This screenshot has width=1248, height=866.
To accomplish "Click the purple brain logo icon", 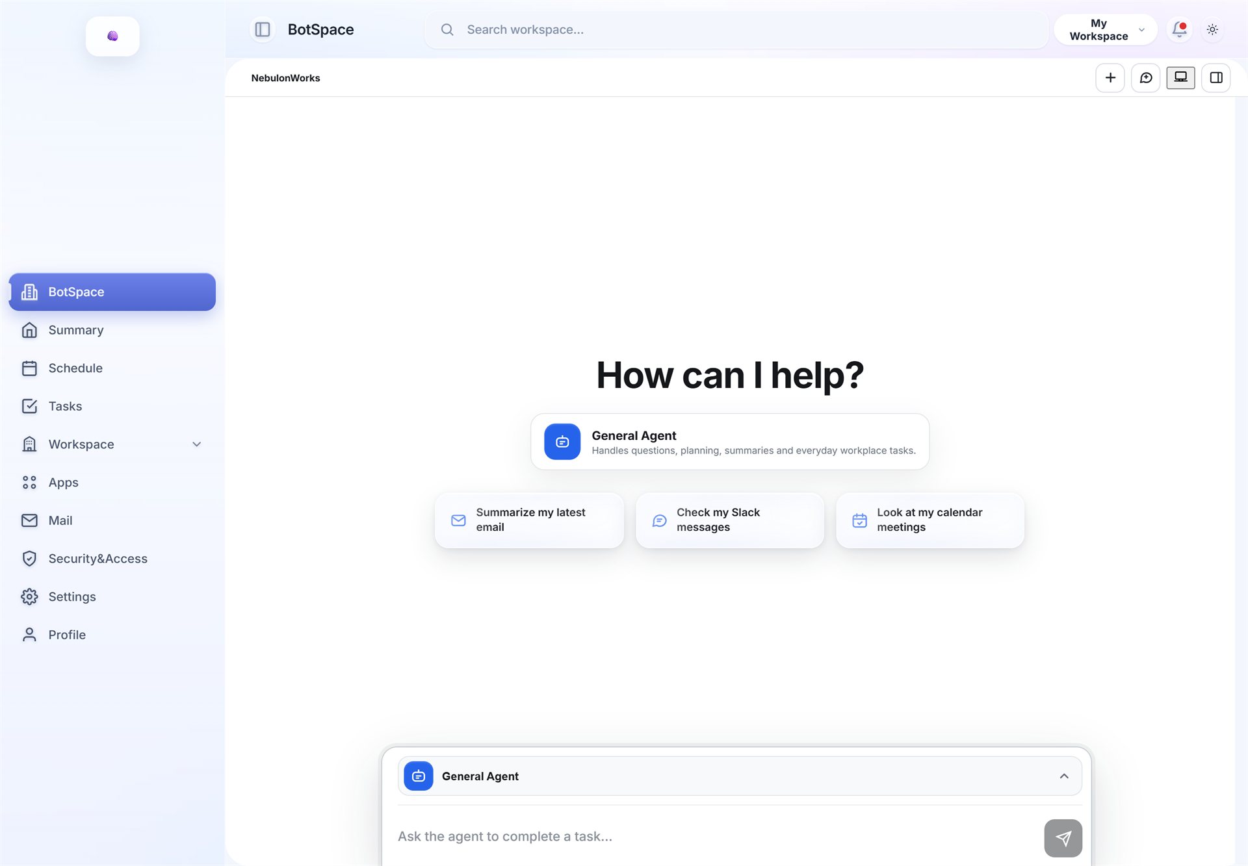I will point(112,36).
